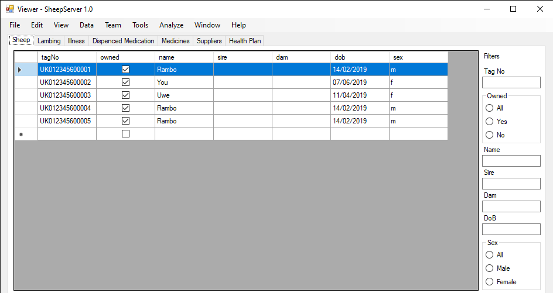The height and width of the screenshot is (293, 553).
Task: Select the name cell containing 'Uwe'
Action: [x=184, y=95]
